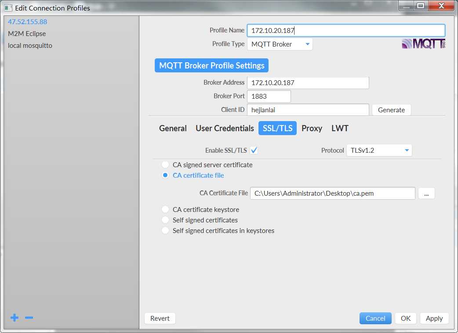
Task: Open the LWT tab
Action: click(340, 128)
